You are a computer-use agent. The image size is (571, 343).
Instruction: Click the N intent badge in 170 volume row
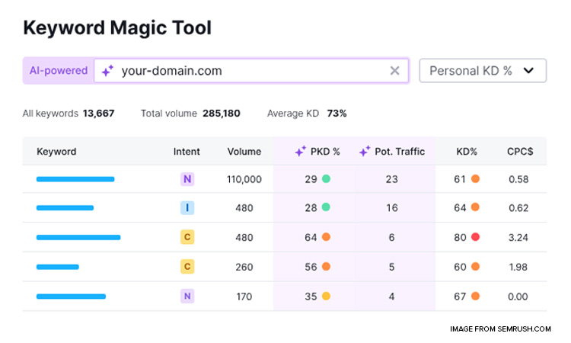coord(187,296)
